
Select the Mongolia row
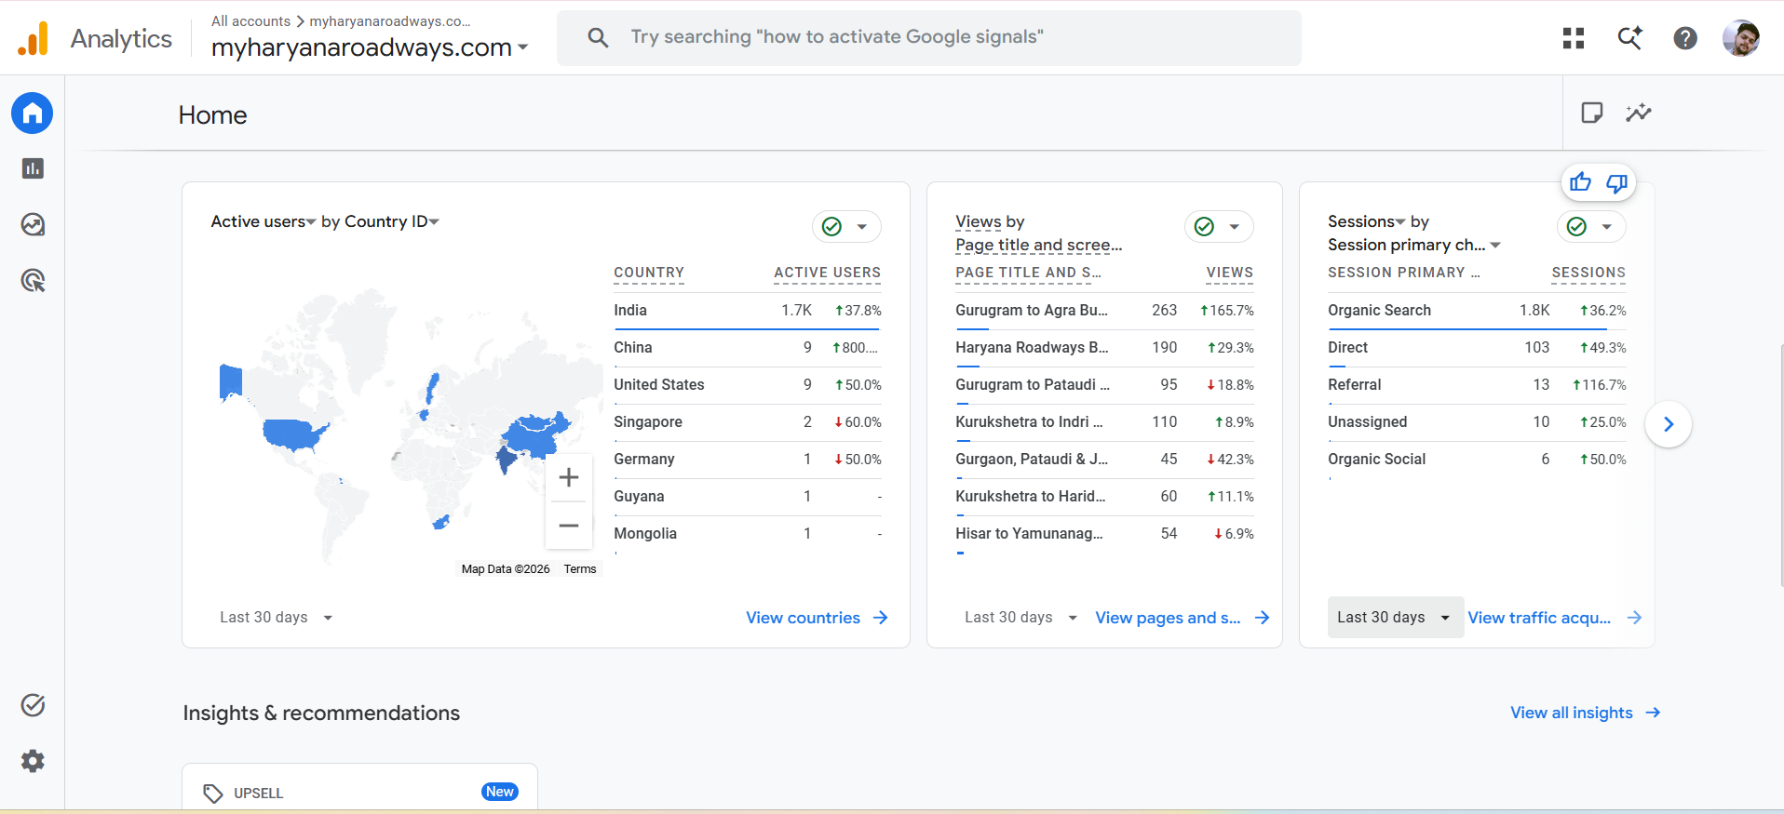(747, 534)
